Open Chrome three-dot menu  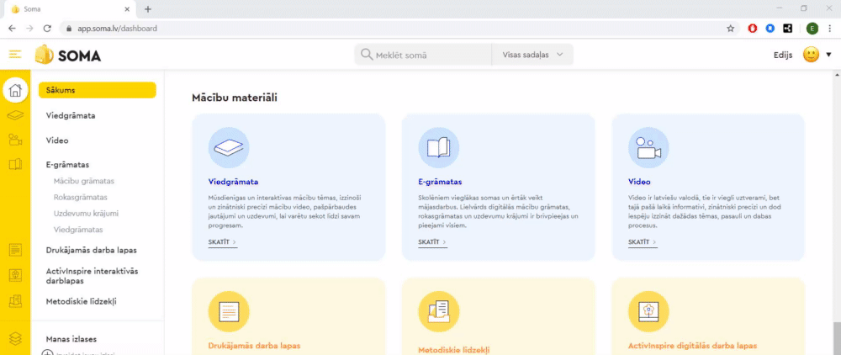point(830,29)
